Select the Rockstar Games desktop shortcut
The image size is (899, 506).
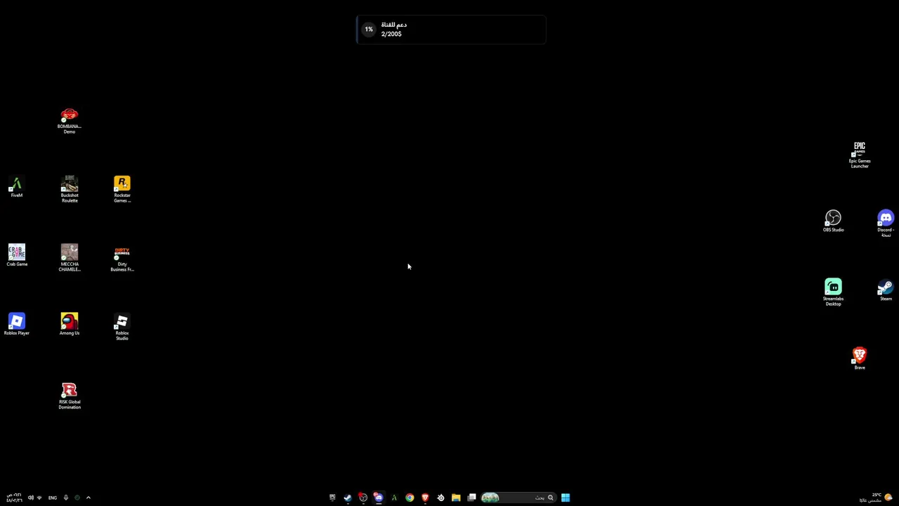pos(122,190)
